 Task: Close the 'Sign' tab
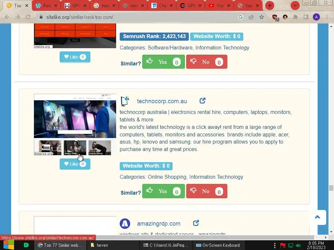[257, 6]
